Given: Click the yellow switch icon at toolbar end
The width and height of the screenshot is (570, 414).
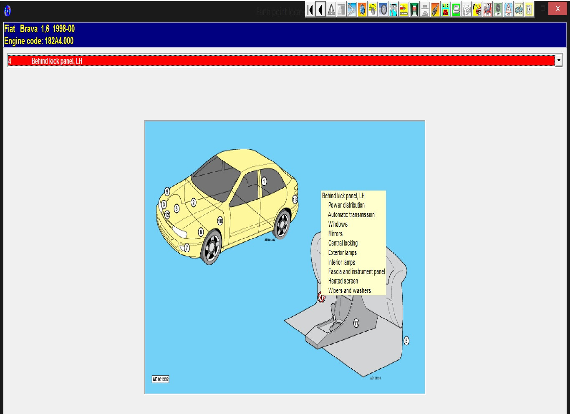Looking at the screenshot, I should [529, 10].
